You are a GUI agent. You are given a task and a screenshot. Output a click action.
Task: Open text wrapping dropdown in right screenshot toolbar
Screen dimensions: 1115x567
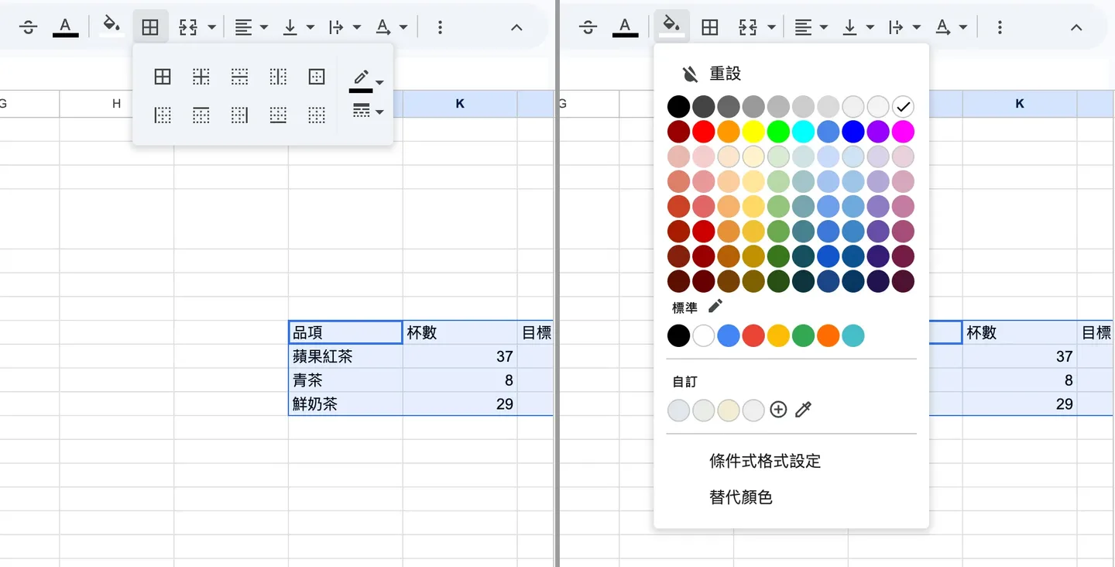[x=904, y=28]
